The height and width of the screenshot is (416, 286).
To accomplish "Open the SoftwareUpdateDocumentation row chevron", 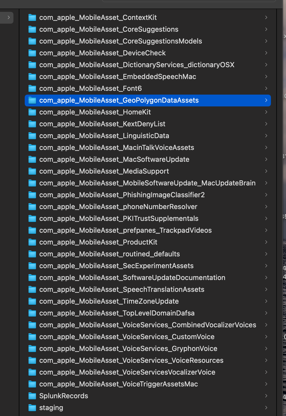I will point(266,278).
